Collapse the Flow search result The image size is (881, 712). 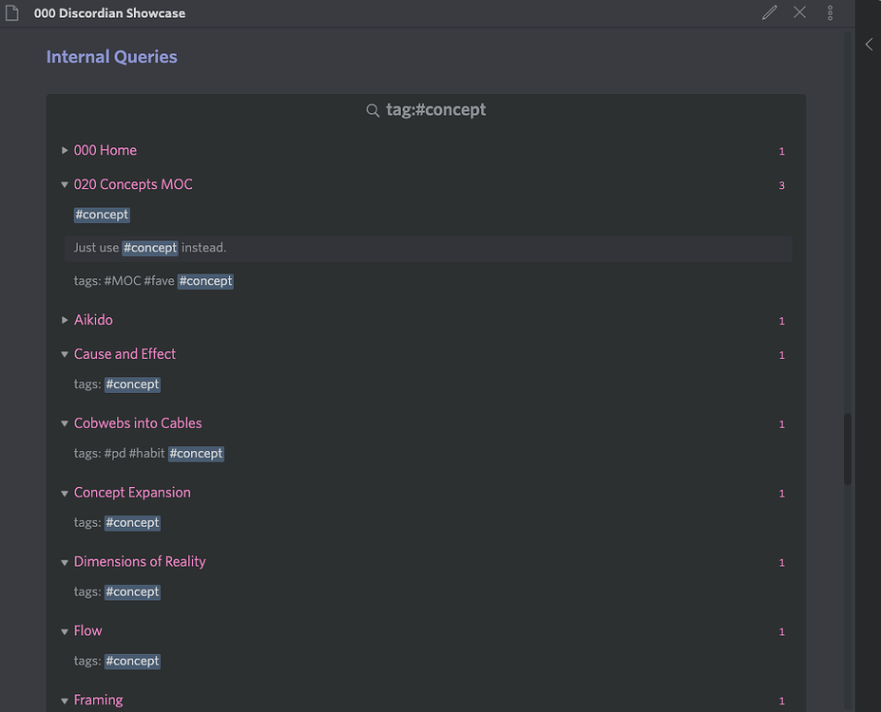coord(64,630)
